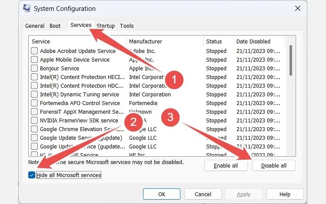Select the Startup tab
Viewport: 326px width, 204px height.
point(105,26)
